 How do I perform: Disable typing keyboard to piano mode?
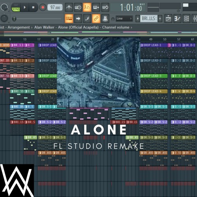coord(69,19)
